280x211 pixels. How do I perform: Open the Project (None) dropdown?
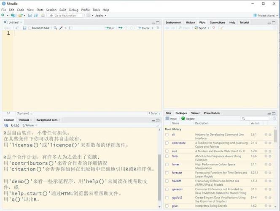[266, 16]
